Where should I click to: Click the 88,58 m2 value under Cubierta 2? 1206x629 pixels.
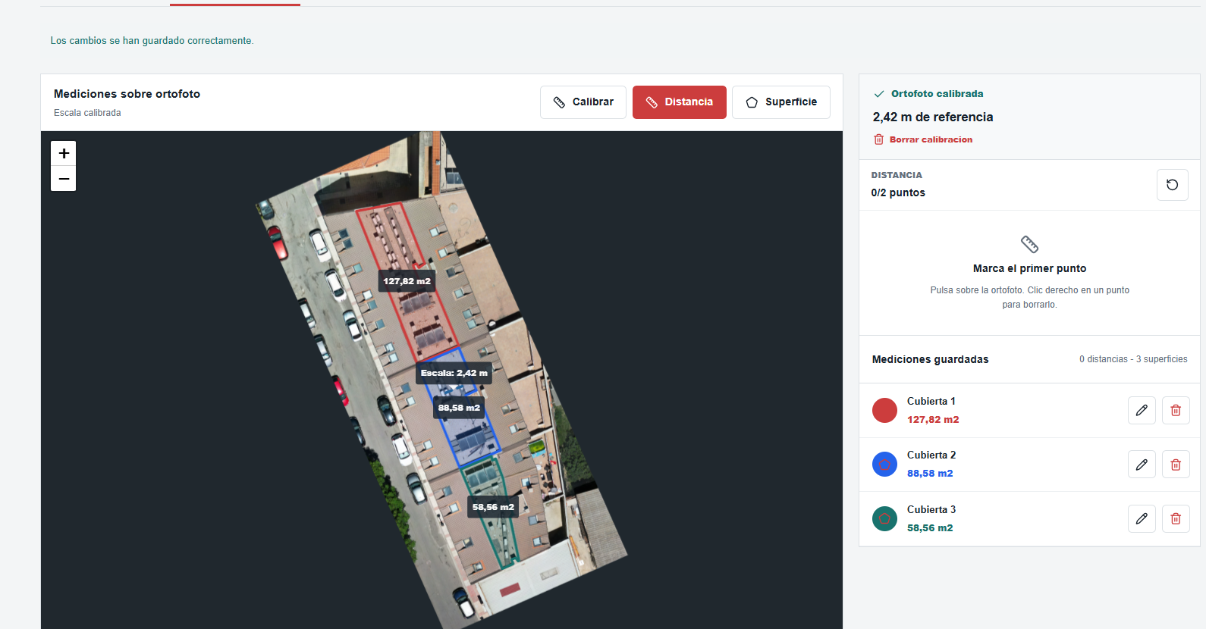coord(930,474)
